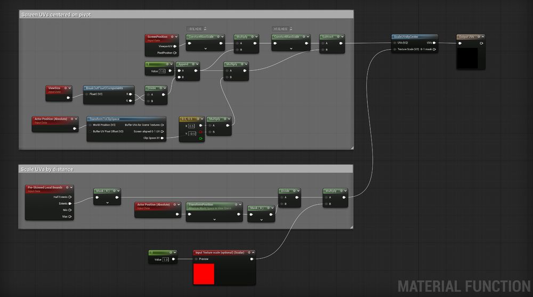533x297 pixels.
Task: Toggle the circle icon on Mask (R) header
Action: tap(114, 191)
